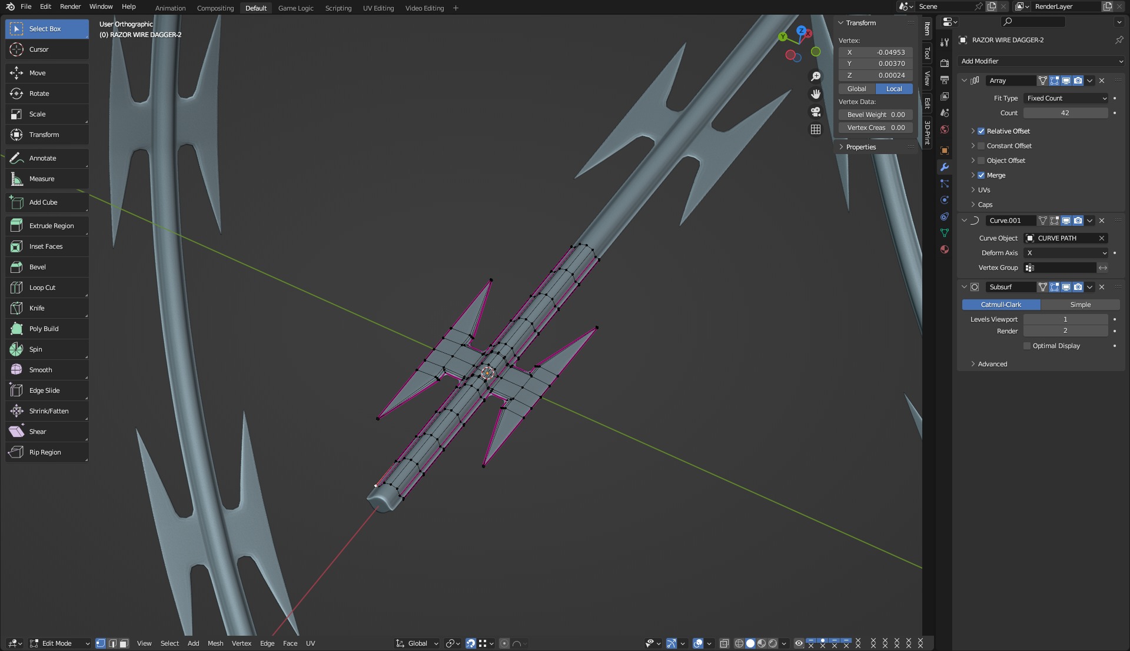
Task: Choose Simple subdivision type
Action: tap(1080, 305)
